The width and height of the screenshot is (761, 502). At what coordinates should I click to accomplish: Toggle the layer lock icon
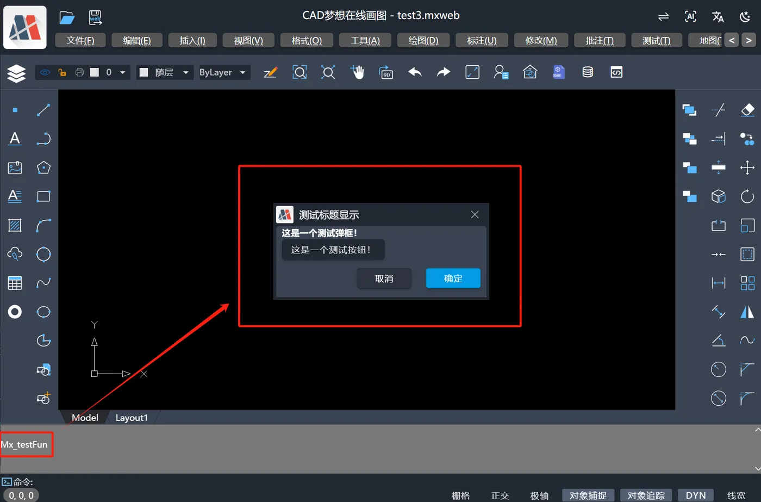[62, 72]
